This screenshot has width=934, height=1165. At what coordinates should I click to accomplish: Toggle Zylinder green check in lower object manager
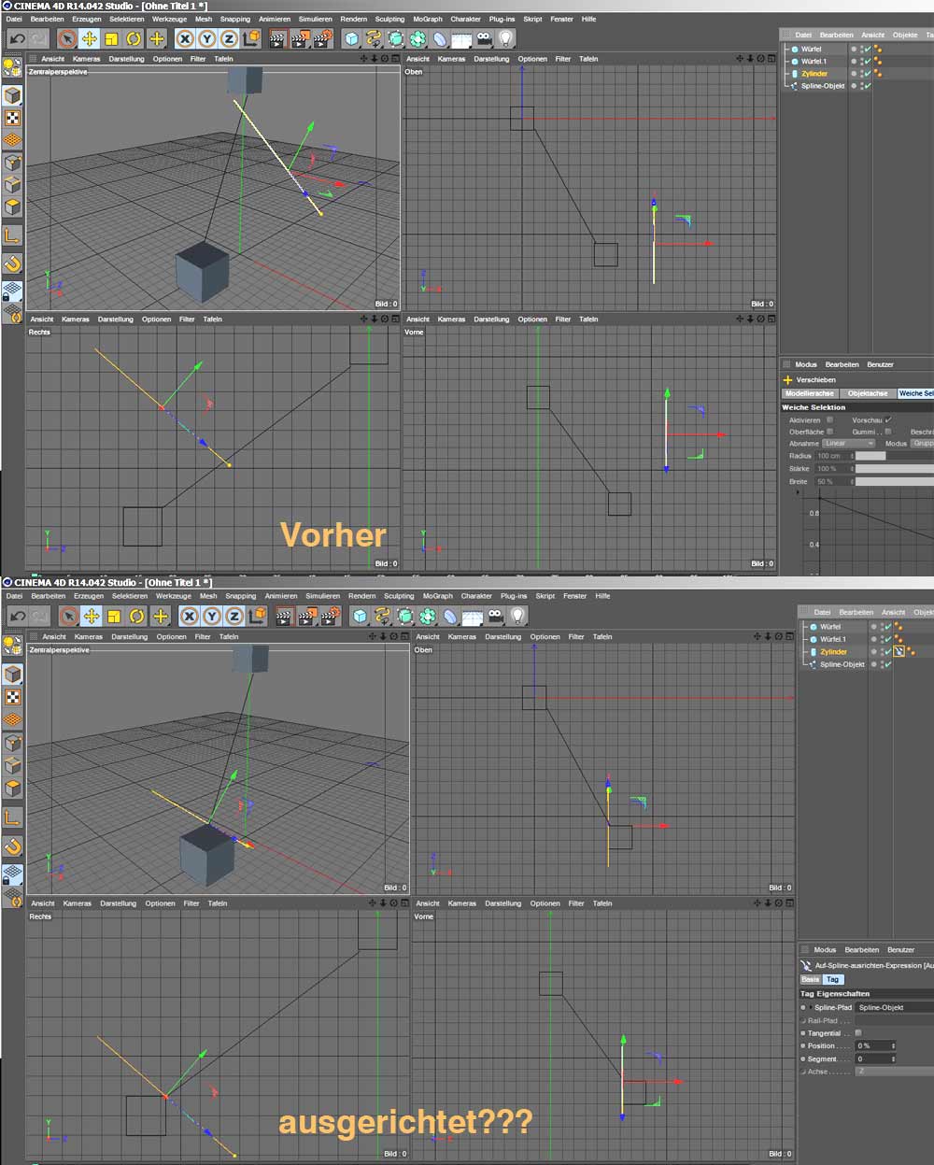click(887, 651)
